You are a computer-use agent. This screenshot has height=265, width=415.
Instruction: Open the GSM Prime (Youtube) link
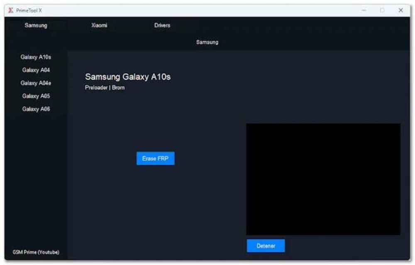[36, 252]
